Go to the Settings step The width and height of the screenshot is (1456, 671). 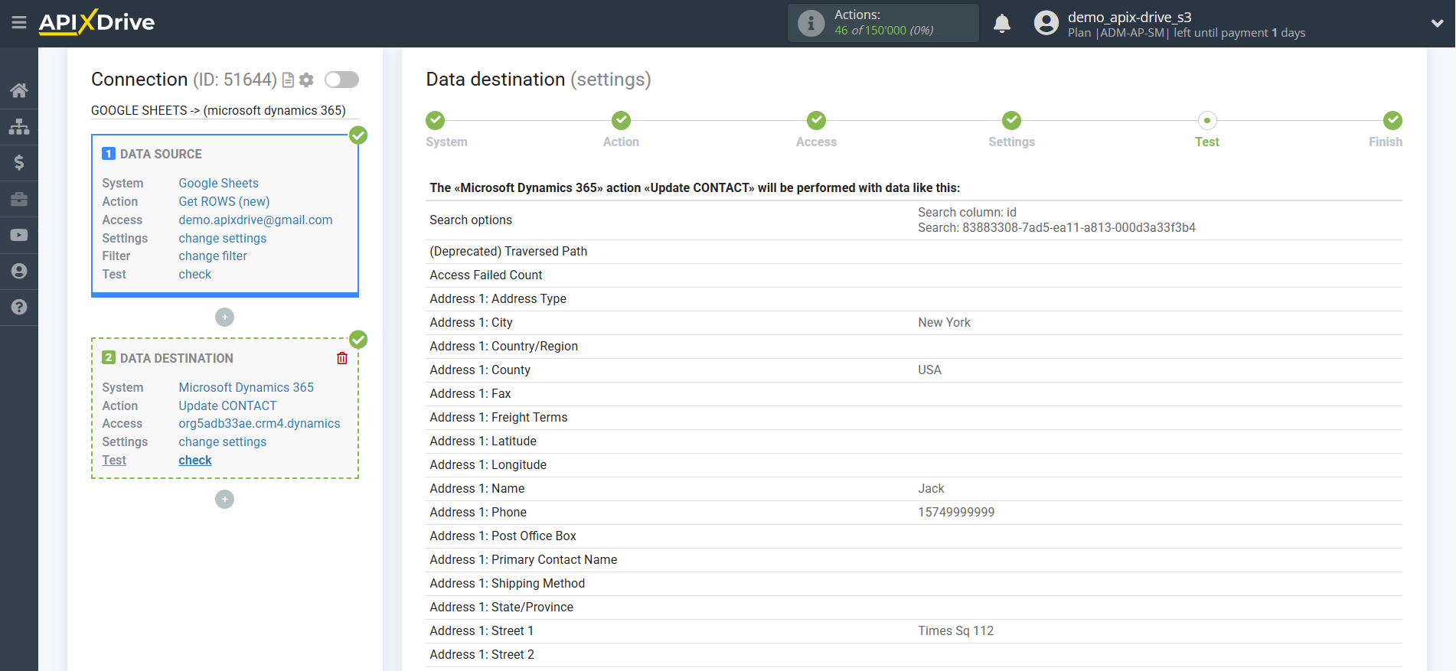click(x=1011, y=120)
